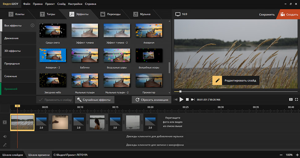Switch to the Переходы tab
The image size is (300, 158).
pos(110,14)
